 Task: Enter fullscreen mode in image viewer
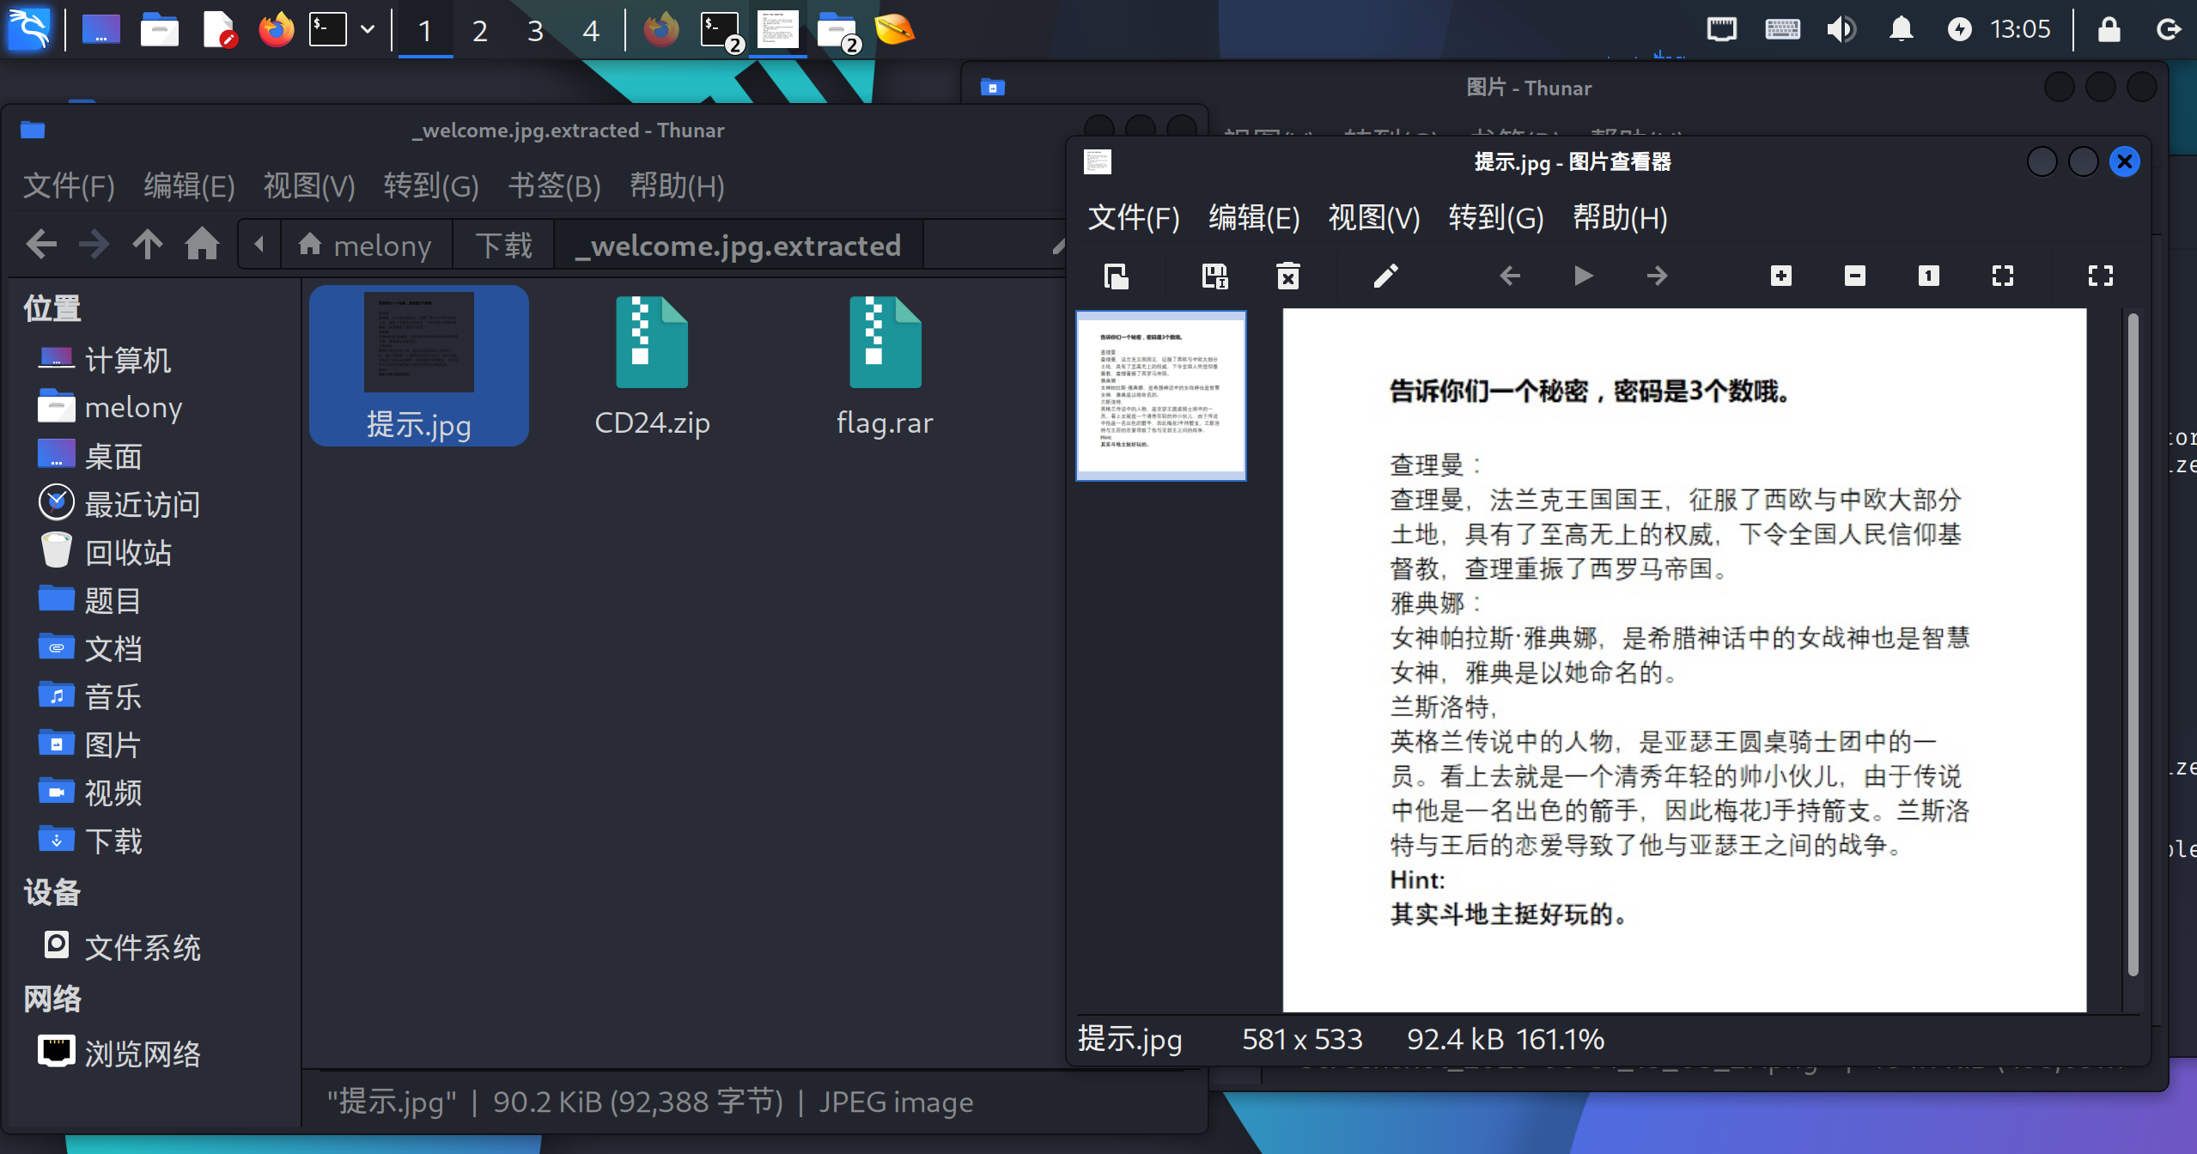click(x=2100, y=276)
